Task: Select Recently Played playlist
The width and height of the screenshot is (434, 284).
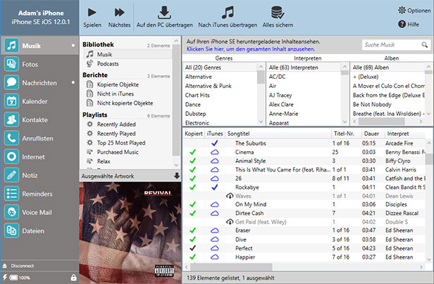Action: pyautogui.click(x=128, y=134)
